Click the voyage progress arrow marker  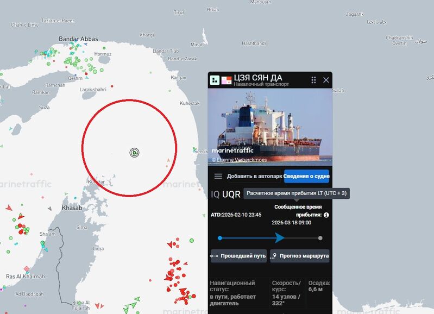pyautogui.click(x=280, y=238)
